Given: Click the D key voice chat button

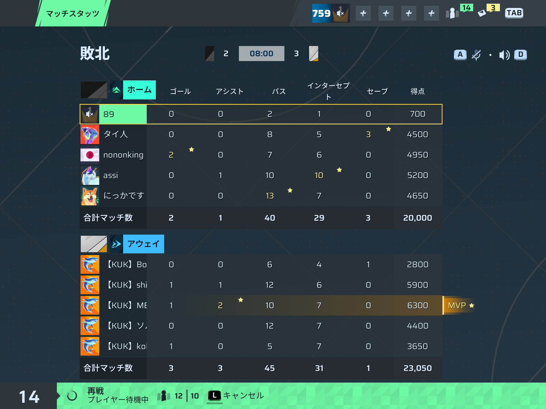Looking at the screenshot, I should pyautogui.click(x=520, y=55).
